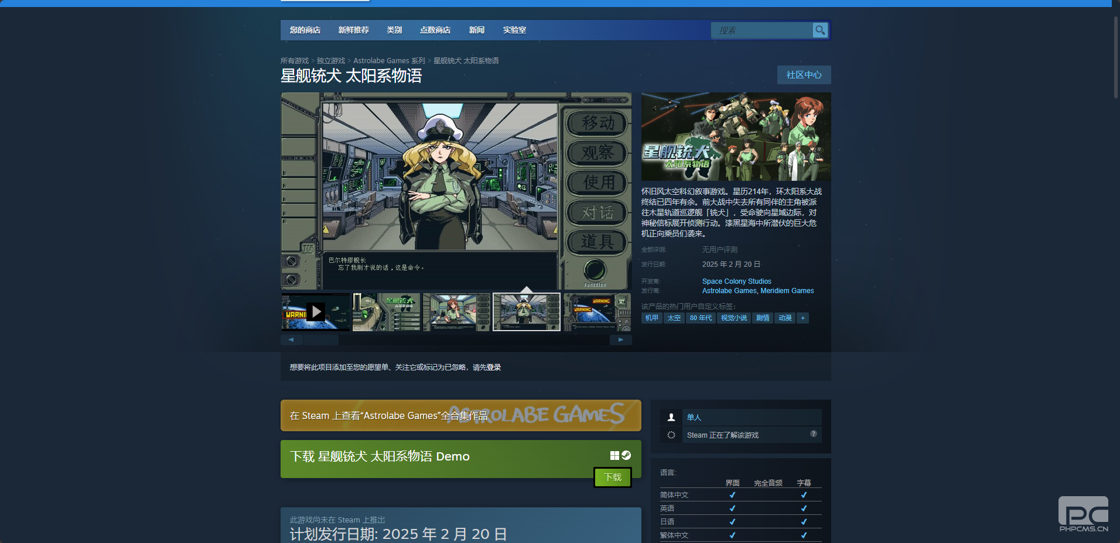Click the 无用户评测 review text
This screenshot has width=1120, height=543.
(x=720, y=250)
